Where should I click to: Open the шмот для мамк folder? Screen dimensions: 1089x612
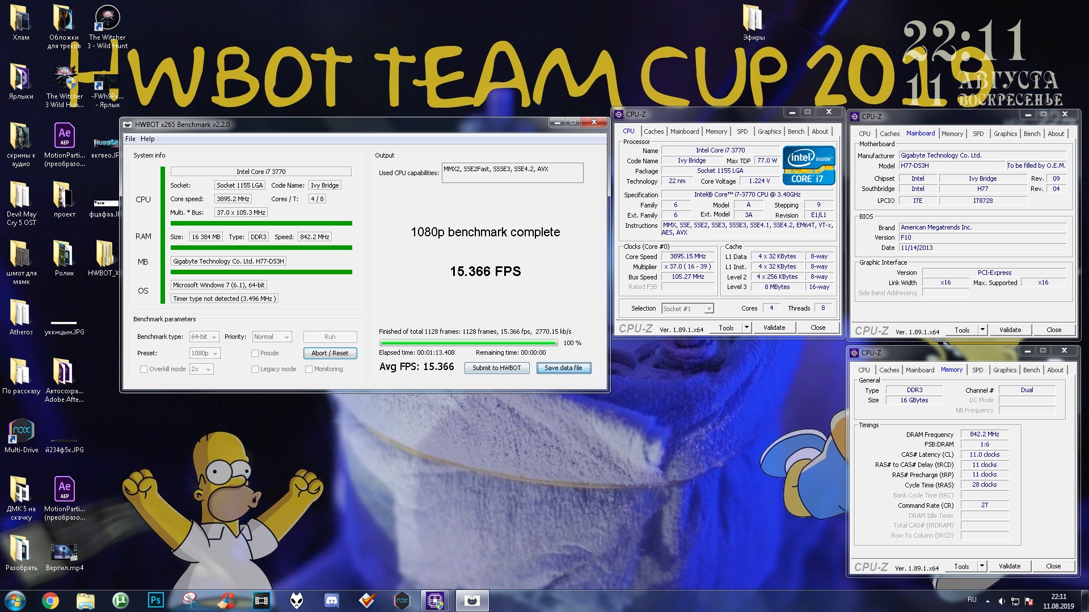pos(21,262)
